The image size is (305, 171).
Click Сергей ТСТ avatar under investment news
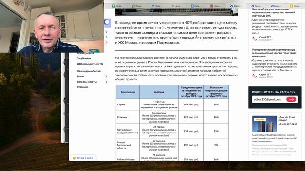(x=254, y=76)
